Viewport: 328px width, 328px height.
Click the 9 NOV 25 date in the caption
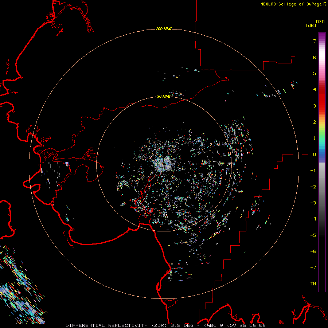click(x=233, y=325)
